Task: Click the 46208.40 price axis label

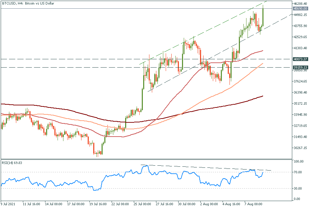Action: point(301,4)
